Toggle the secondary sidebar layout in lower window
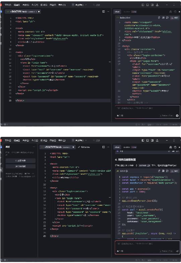The width and height of the screenshot is (181, 263). coord(152,141)
